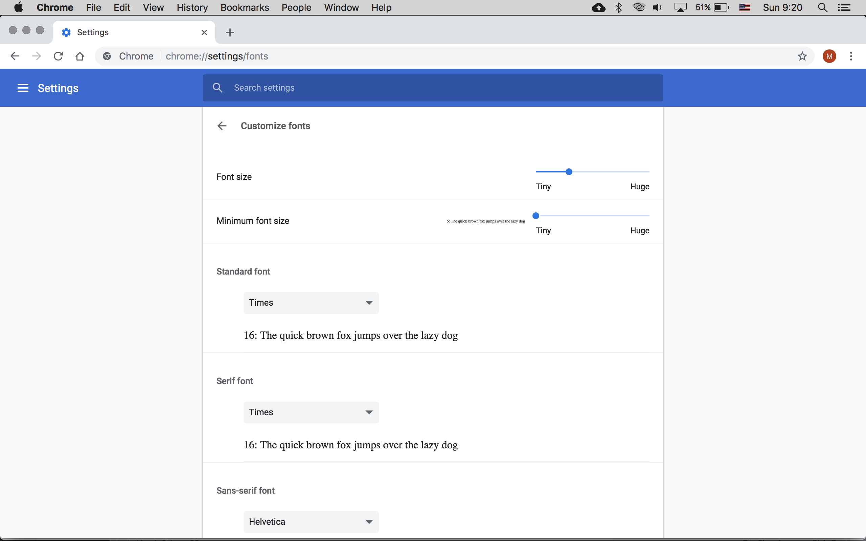
Task: Click the Minimum font size slider handle
Action: tap(536, 216)
